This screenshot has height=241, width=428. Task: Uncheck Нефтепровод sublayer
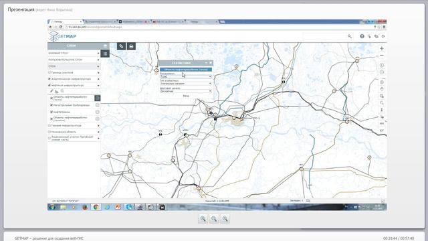pyautogui.click(x=51, y=112)
